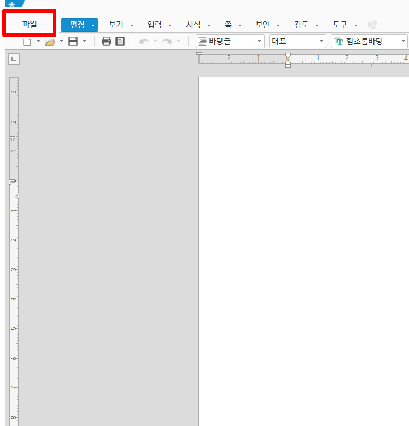The height and width of the screenshot is (426, 409).
Task: Open the 입력 menu
Action: [x=155, y=25]
